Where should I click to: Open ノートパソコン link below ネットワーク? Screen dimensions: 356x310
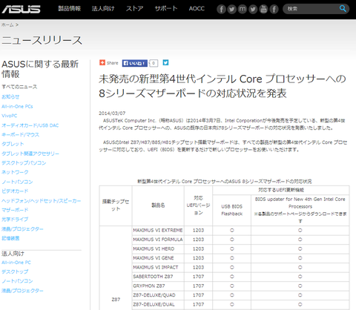17,182
